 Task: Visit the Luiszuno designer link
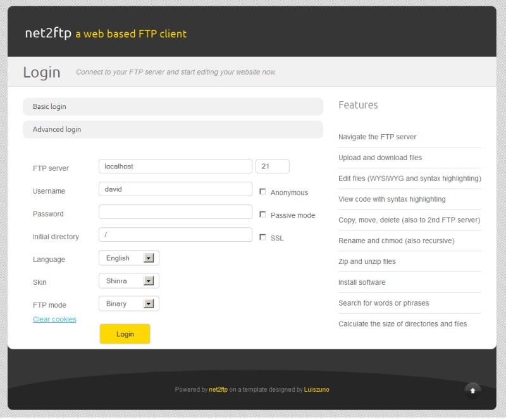click(316, 390)
